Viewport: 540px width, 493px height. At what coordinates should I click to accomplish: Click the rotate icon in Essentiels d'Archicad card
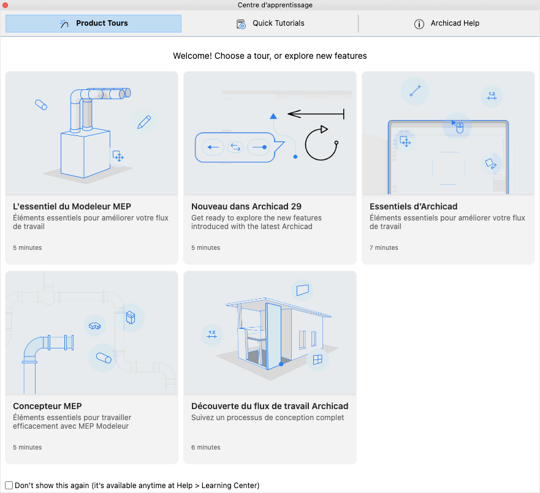coord(491,163)
